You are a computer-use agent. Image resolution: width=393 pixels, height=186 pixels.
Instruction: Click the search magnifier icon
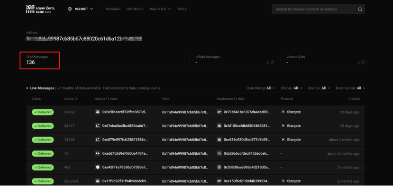pos(360,9)
